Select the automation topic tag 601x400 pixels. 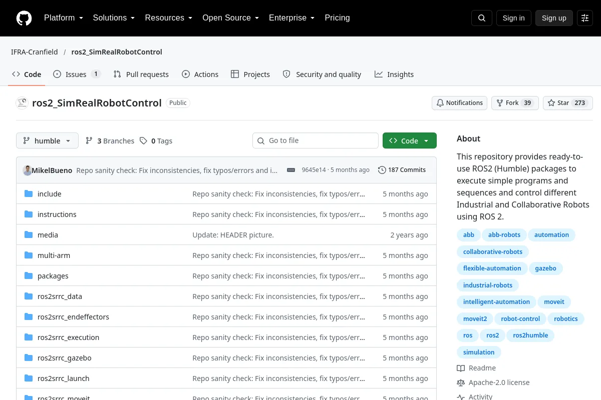tap(551, 235)
